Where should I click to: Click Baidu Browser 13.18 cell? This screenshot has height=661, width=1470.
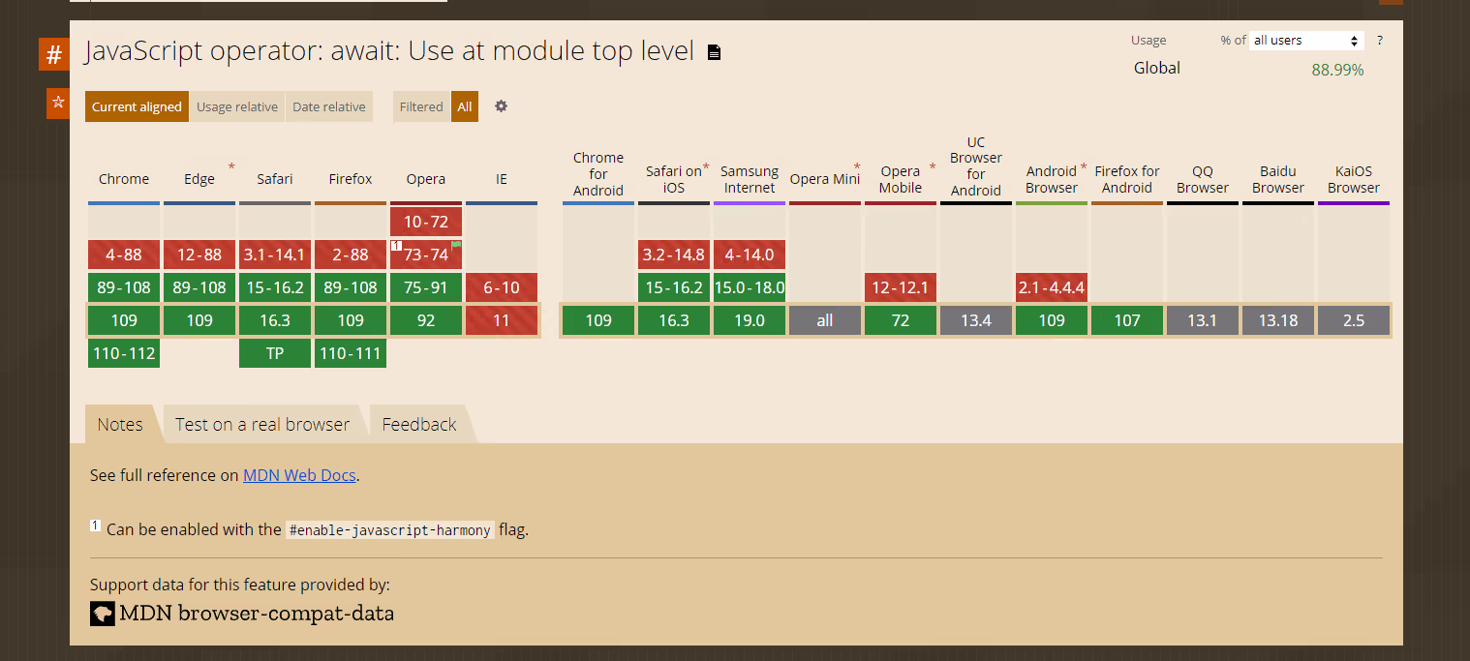tap(1278, 320)
